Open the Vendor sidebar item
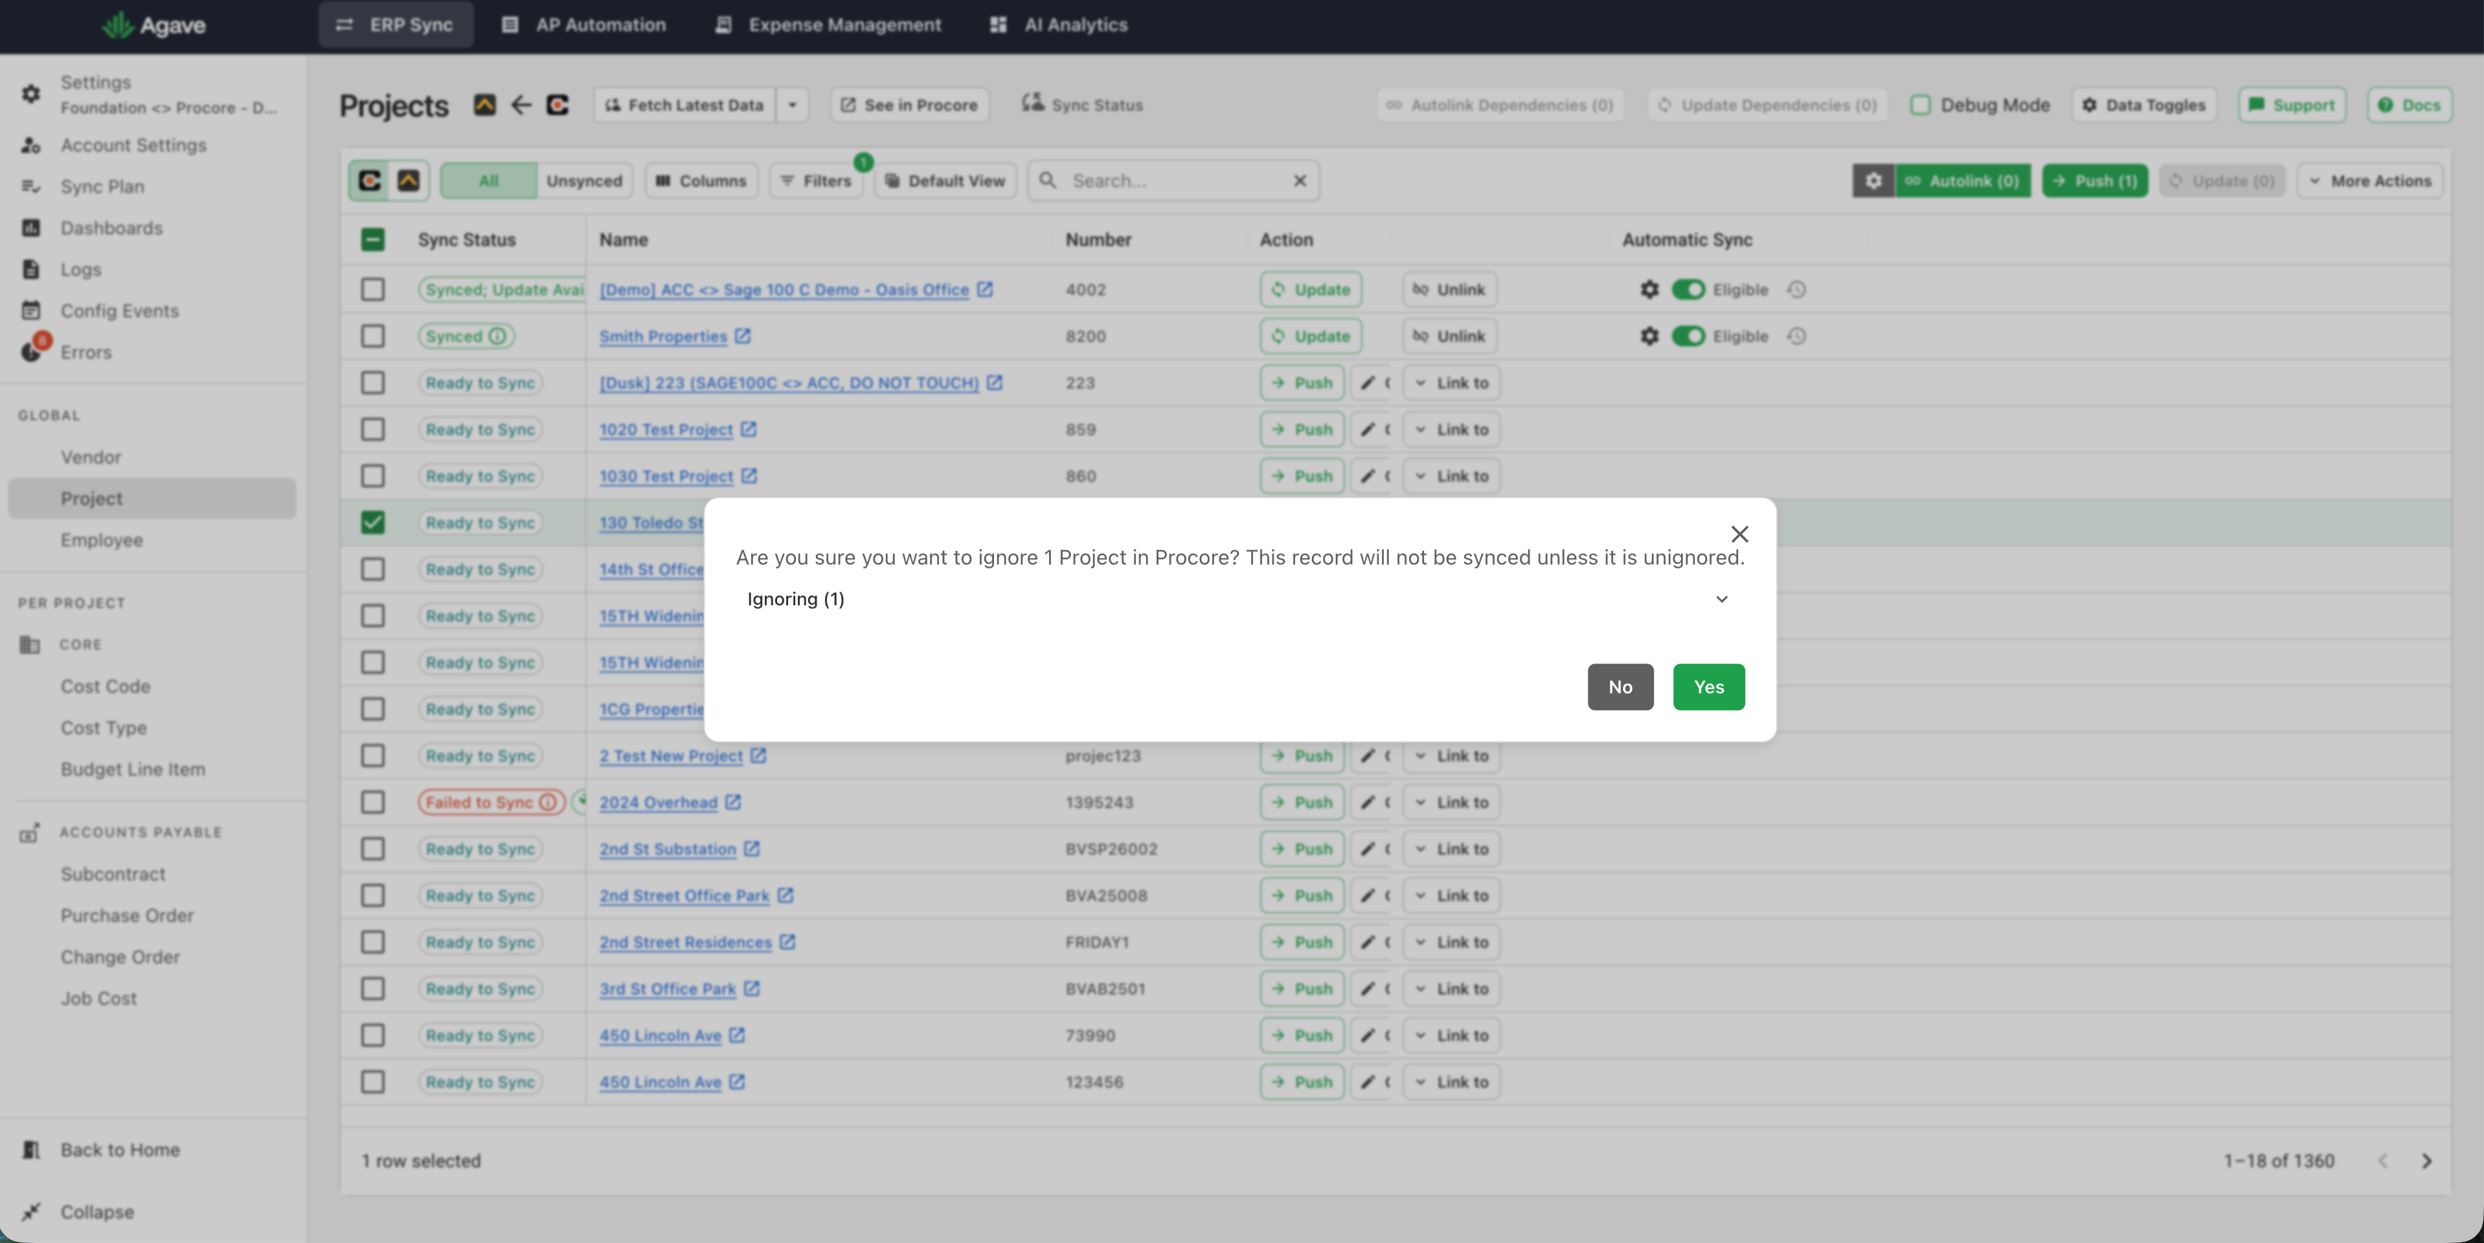 pyautogui.click(x=91, y=457)
